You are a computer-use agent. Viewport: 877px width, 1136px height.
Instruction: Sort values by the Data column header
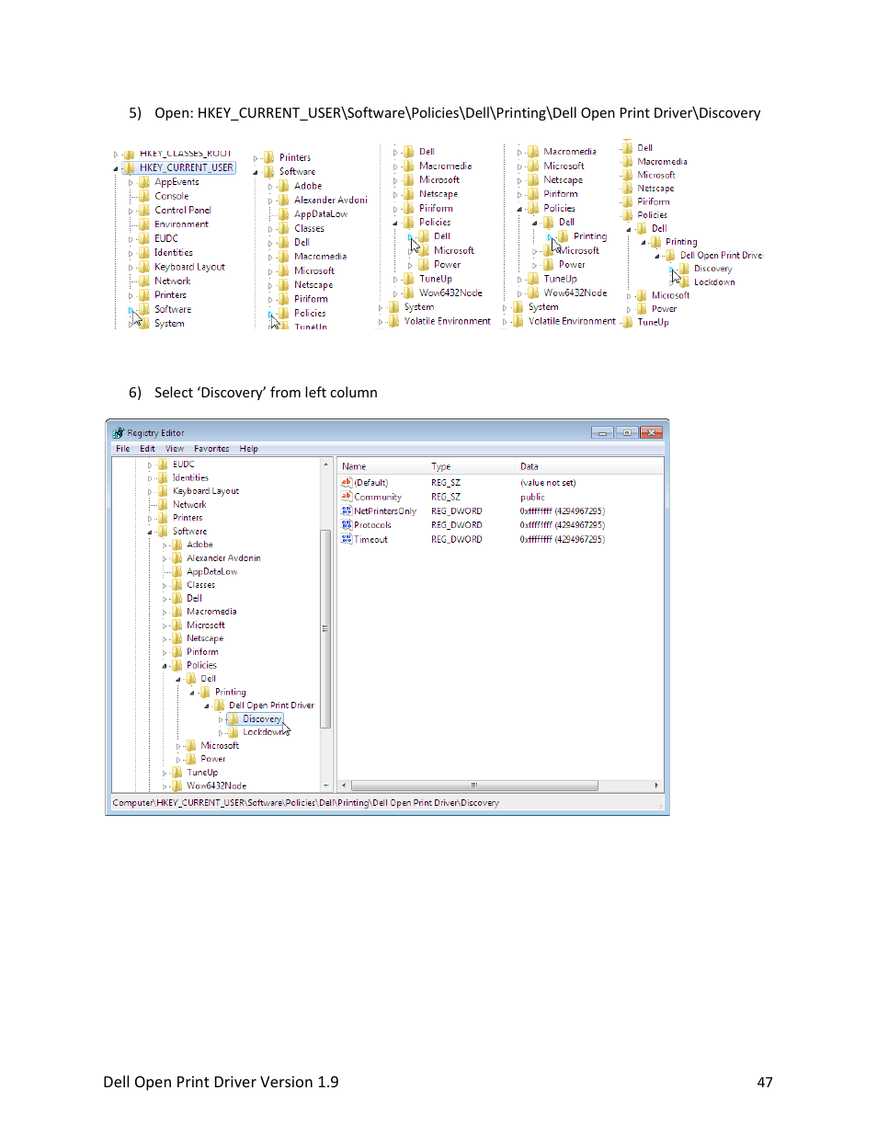[589, 466]
